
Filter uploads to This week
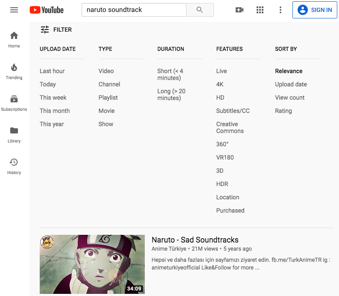click(53, 98)
